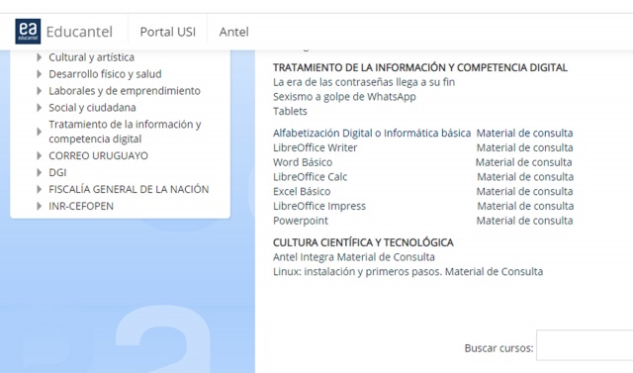Open Alfabetización Digital o Informática básica
The height and width of the screenshot is (373, 633).
[372, 133]
